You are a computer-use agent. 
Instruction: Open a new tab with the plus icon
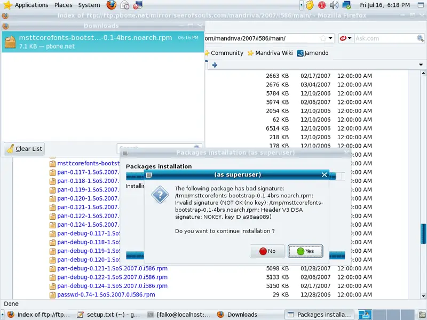coord(215,65)
